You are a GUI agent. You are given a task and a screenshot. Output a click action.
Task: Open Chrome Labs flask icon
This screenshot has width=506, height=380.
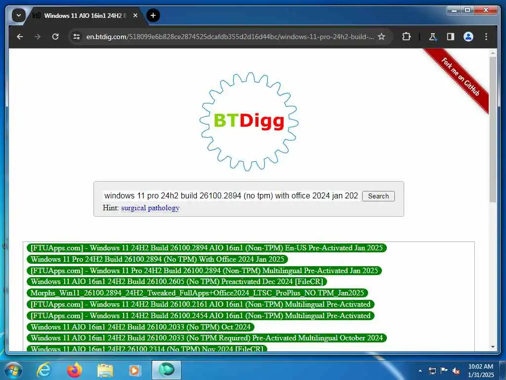pyautogui.click(x=432, y=37)
